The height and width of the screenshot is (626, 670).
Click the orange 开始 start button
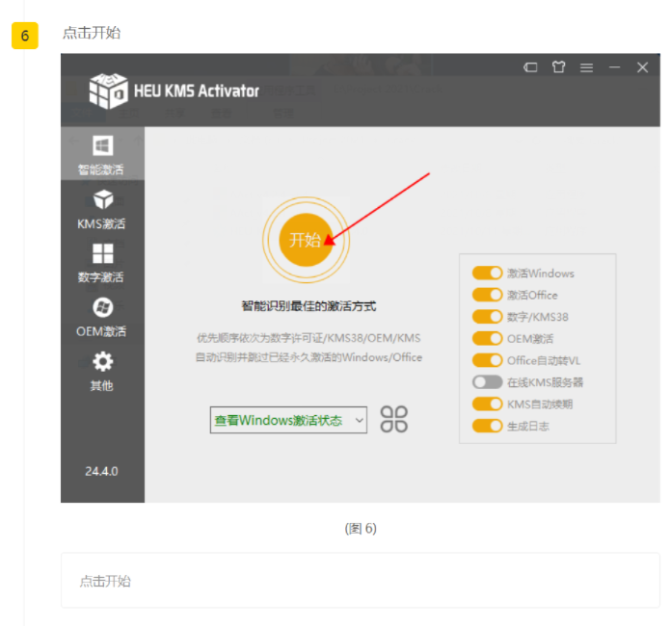306,240
